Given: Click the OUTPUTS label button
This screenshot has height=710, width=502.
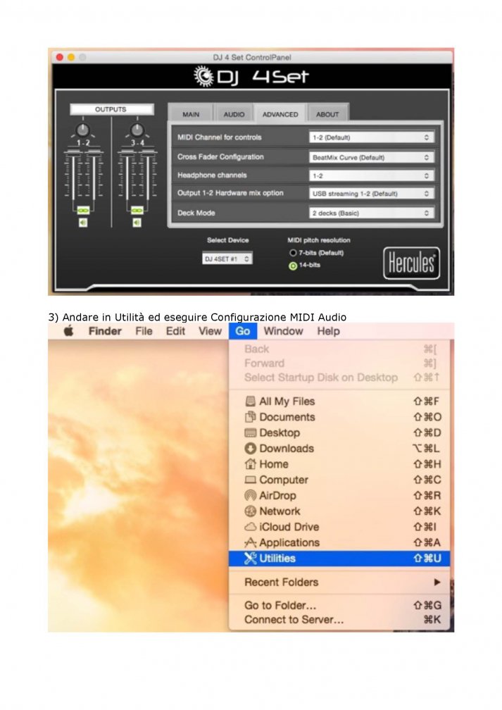Looking at the screenshot, I should (111, 109).
